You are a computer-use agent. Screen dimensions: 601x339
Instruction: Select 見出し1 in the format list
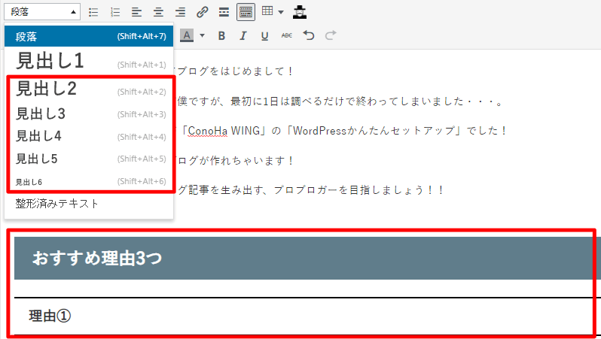pyautogui.click(x=89, y=61)
